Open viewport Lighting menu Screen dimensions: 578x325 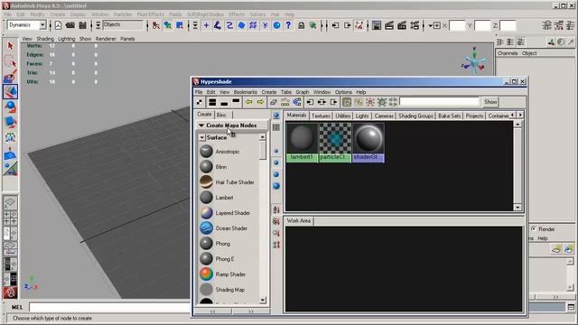click(x=66, y=39)
